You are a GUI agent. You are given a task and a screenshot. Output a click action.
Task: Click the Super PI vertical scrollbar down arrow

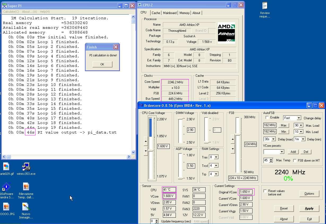[133, 152]
